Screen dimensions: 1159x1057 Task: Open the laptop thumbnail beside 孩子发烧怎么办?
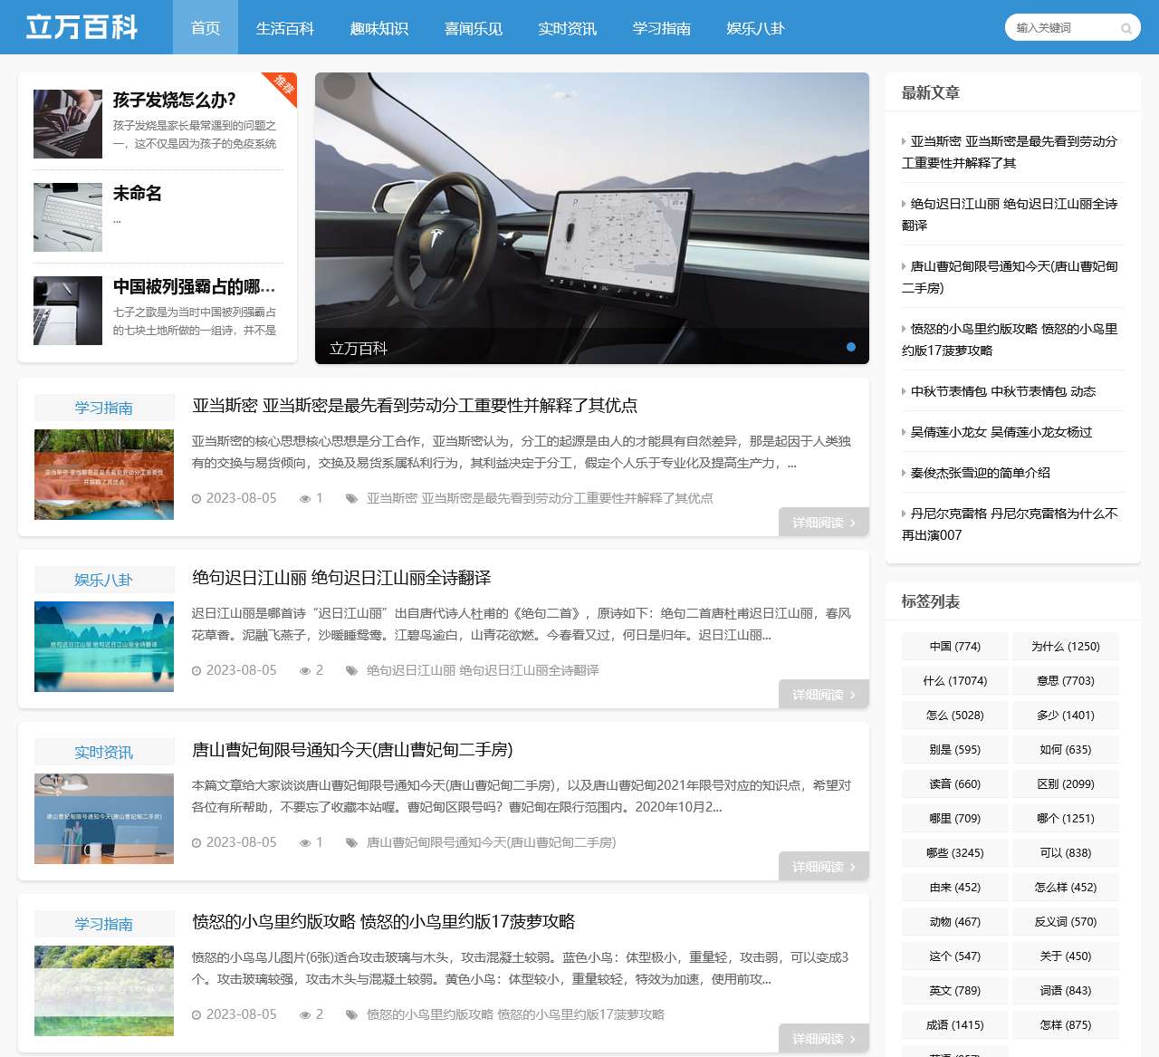(68, 124)
